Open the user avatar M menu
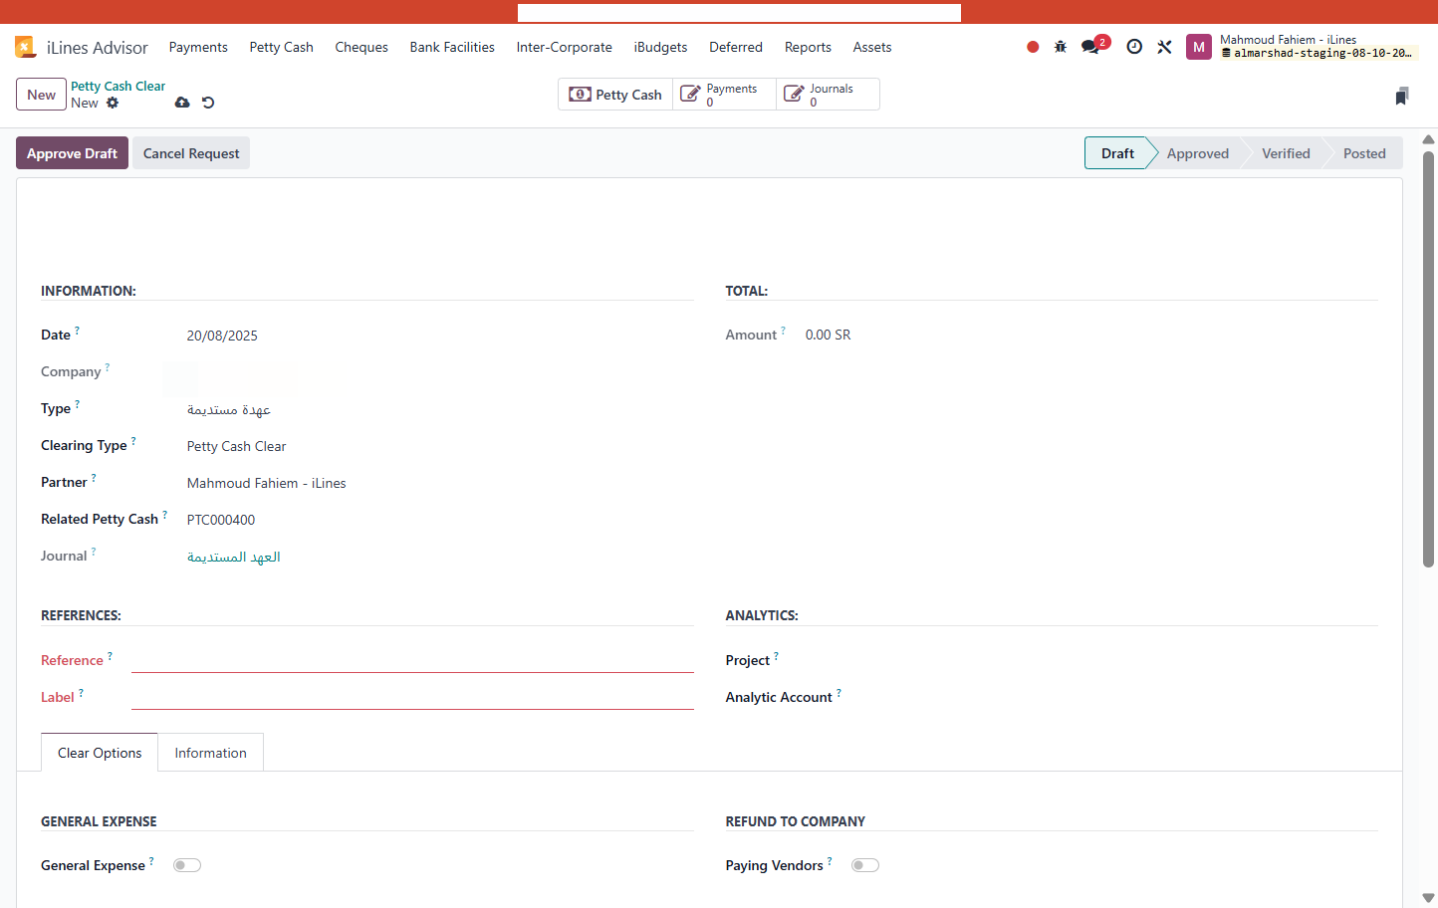Screen dimensions: 1438x908 click(x=1199, y=47)
